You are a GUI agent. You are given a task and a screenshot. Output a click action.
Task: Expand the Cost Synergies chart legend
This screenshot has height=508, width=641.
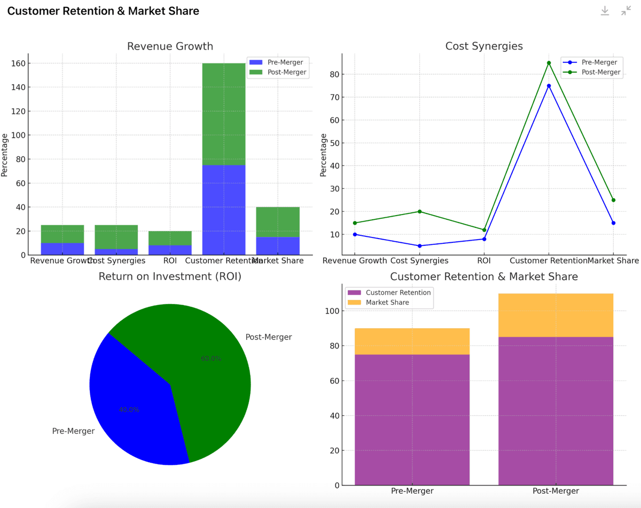point(593,67)
